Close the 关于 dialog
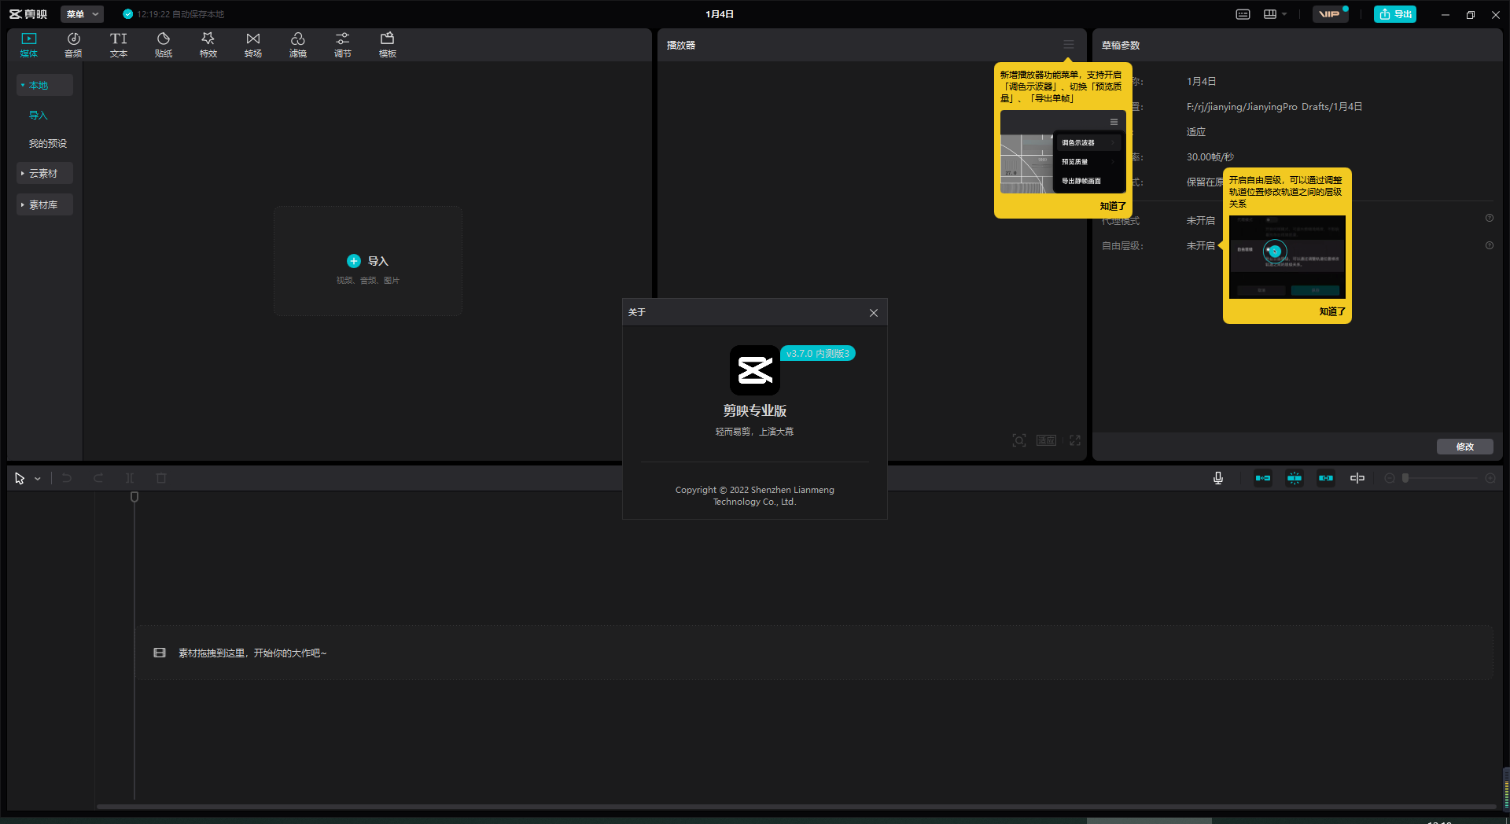Image resolution: width=1510 pixels, height=824 pixels. [x=874, y=313]
